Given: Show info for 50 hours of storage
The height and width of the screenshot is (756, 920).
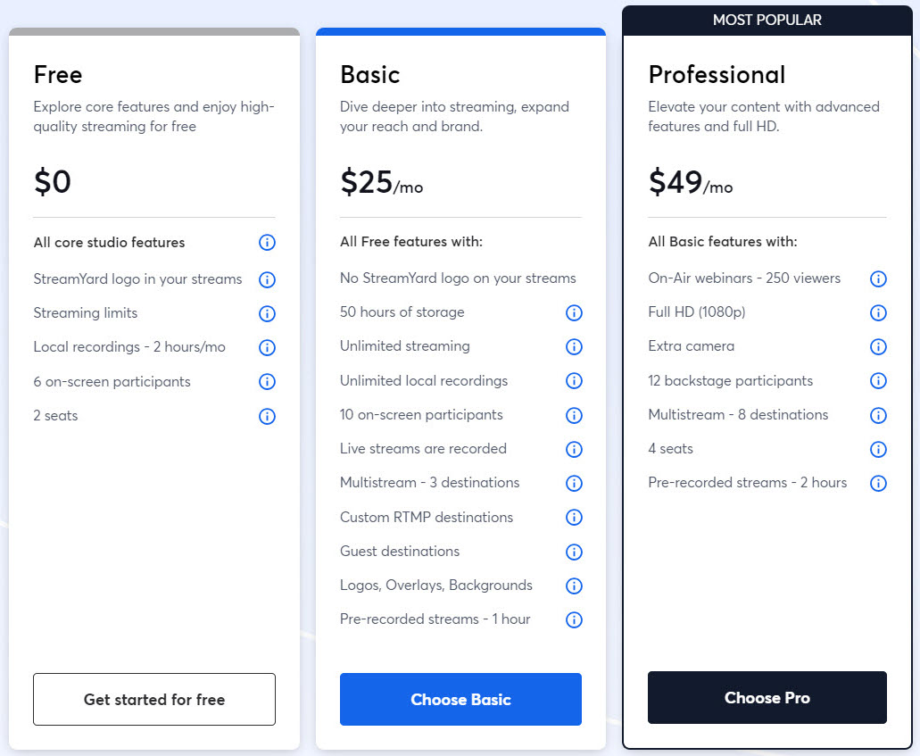Looking at the screenshot, I should (x=574, y=313).
